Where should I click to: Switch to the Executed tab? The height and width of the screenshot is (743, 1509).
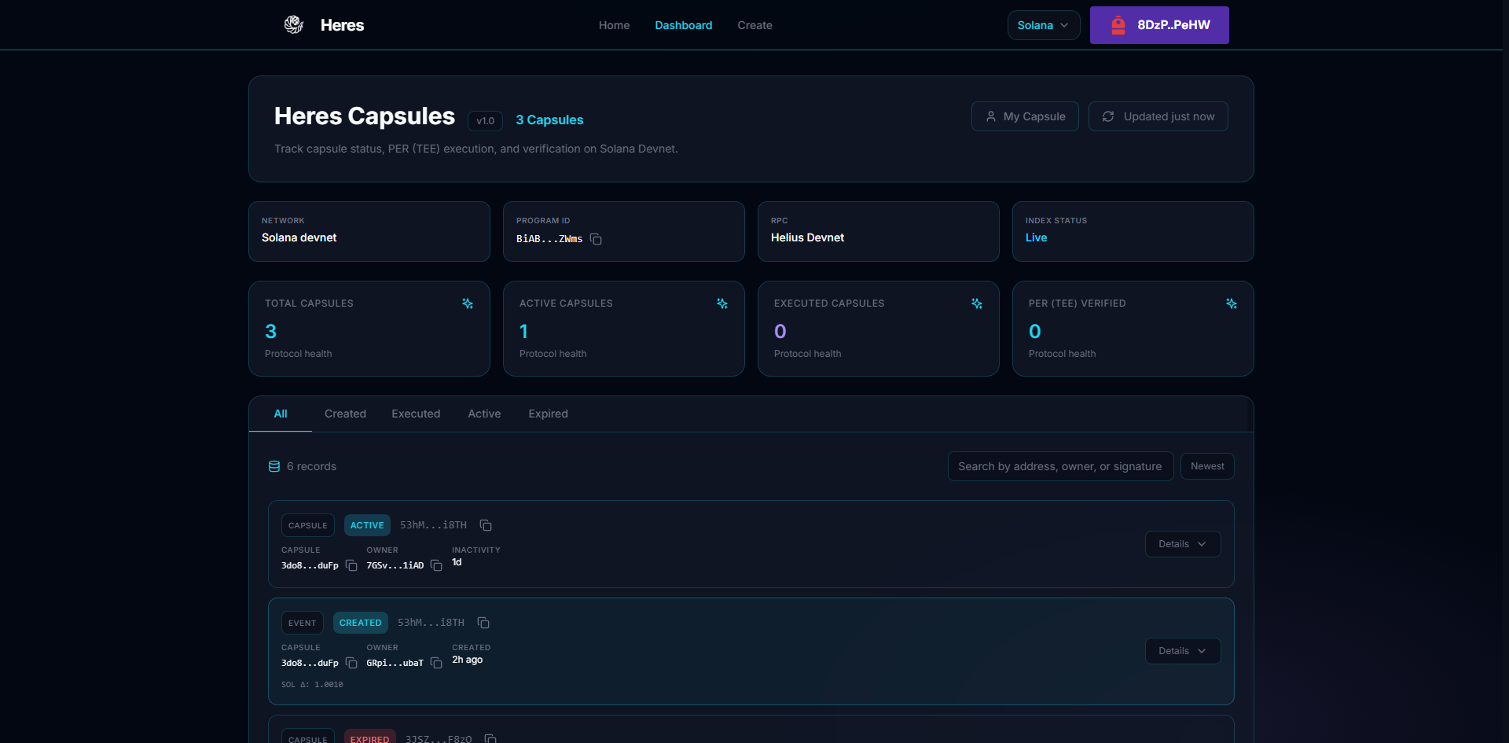(x=416, y=414)
